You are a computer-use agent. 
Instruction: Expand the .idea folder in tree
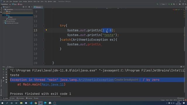5,11
